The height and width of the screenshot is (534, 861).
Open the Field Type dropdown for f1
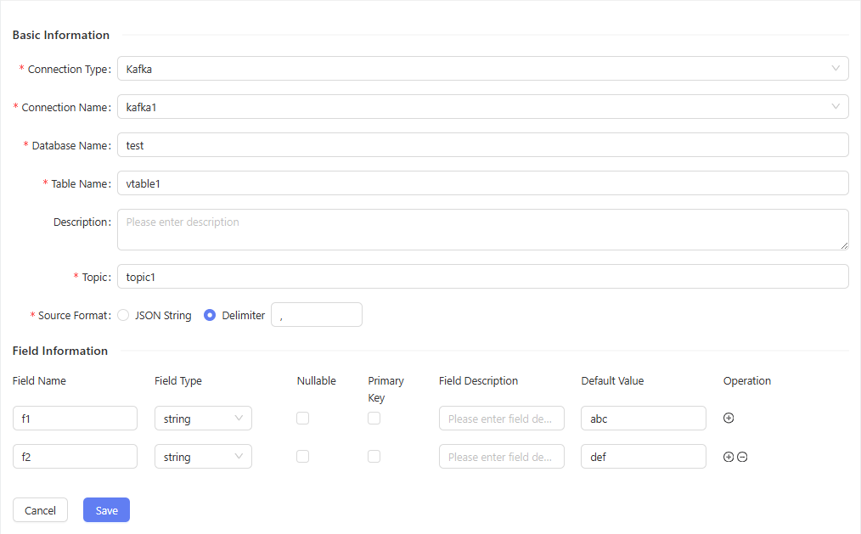coord(202,419)
